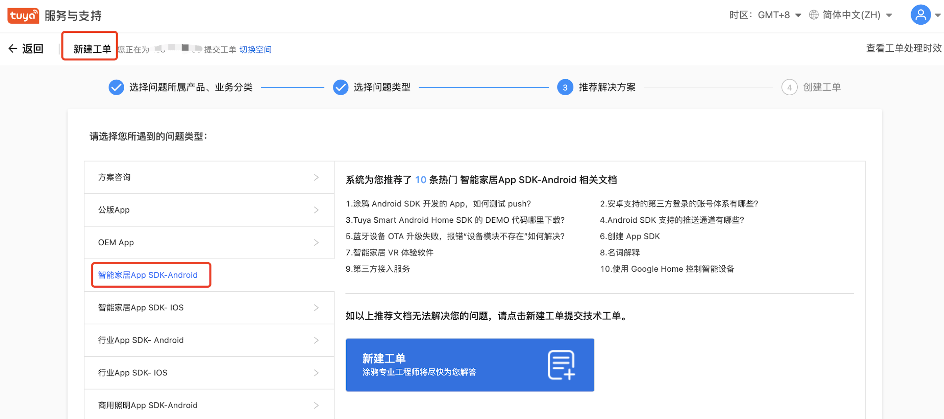Click the step 3 number circle
Image resolution: width=944 pixels, height=419 pixels.
(565, 87)
